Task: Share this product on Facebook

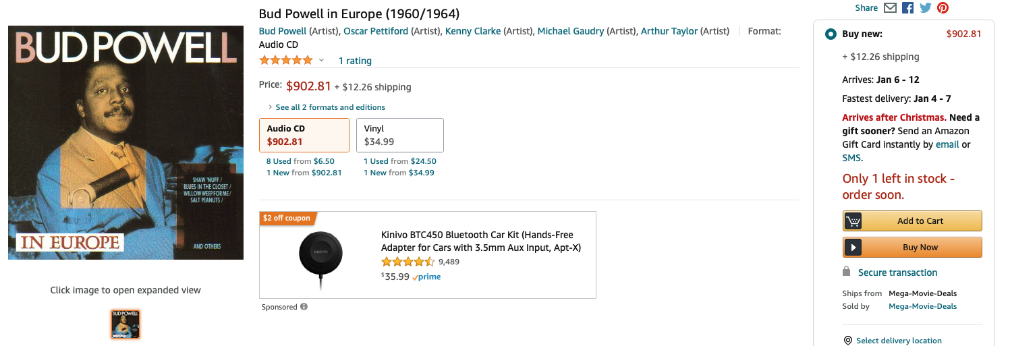Action: [x=908, y=8]
